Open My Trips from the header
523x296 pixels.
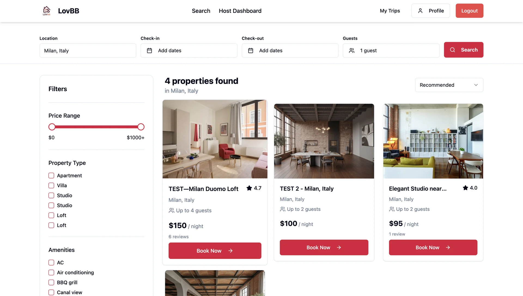[390, 11]
